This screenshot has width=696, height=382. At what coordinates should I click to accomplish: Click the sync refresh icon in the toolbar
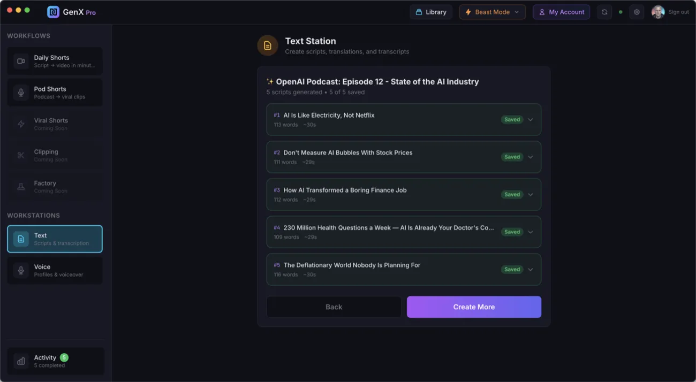[604, 11]
